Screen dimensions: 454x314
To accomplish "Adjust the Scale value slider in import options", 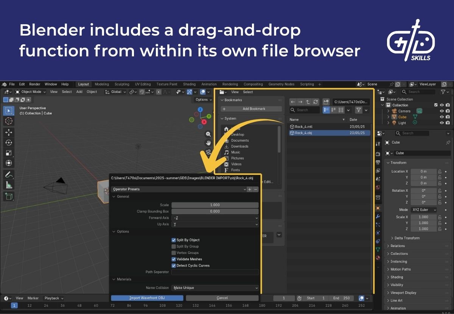I will 215,205.
